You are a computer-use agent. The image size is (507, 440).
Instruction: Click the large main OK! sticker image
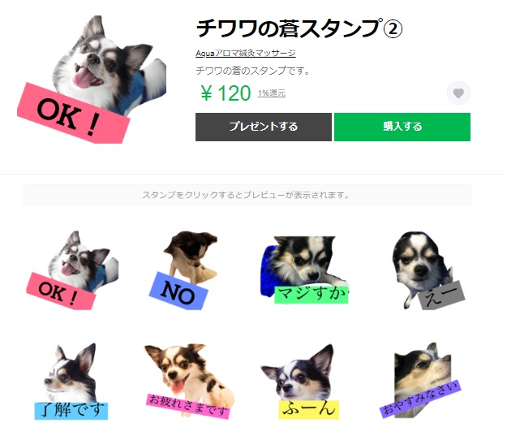92,80
